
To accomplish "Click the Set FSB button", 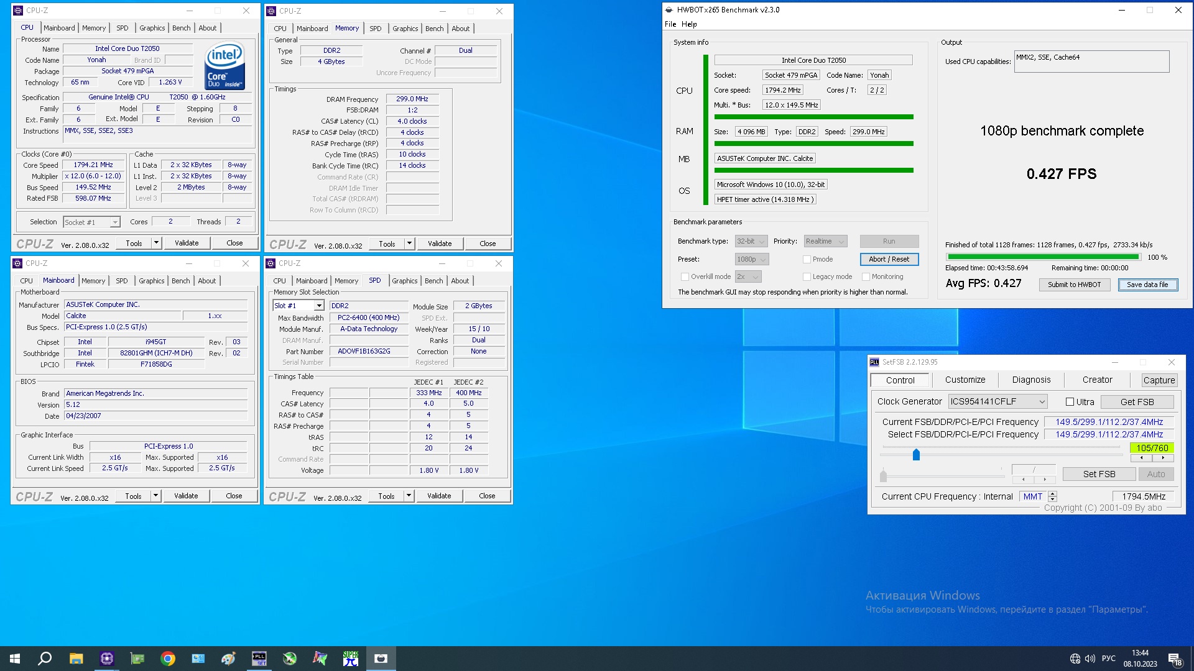I will pos(1099,474).
